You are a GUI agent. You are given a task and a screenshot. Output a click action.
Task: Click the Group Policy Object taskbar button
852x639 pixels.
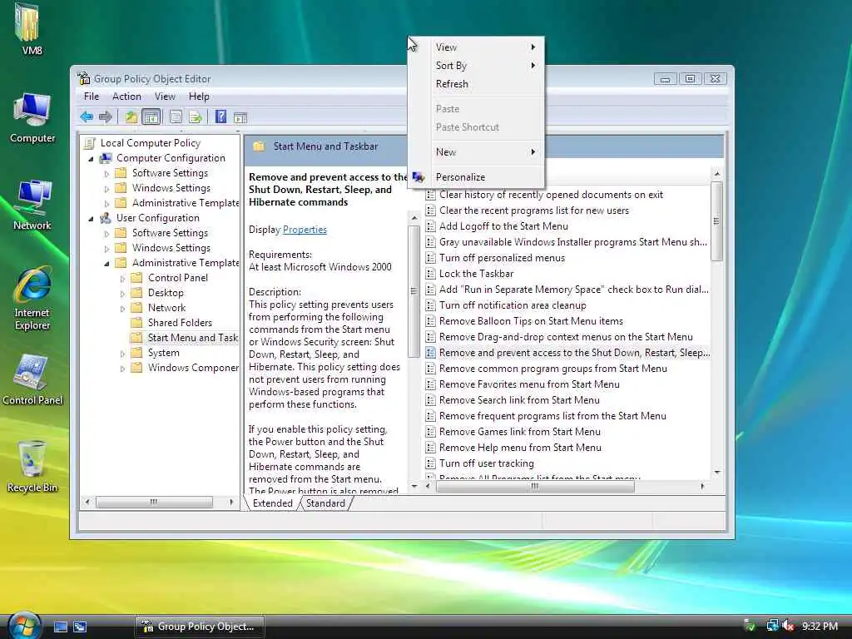(199, 626)
